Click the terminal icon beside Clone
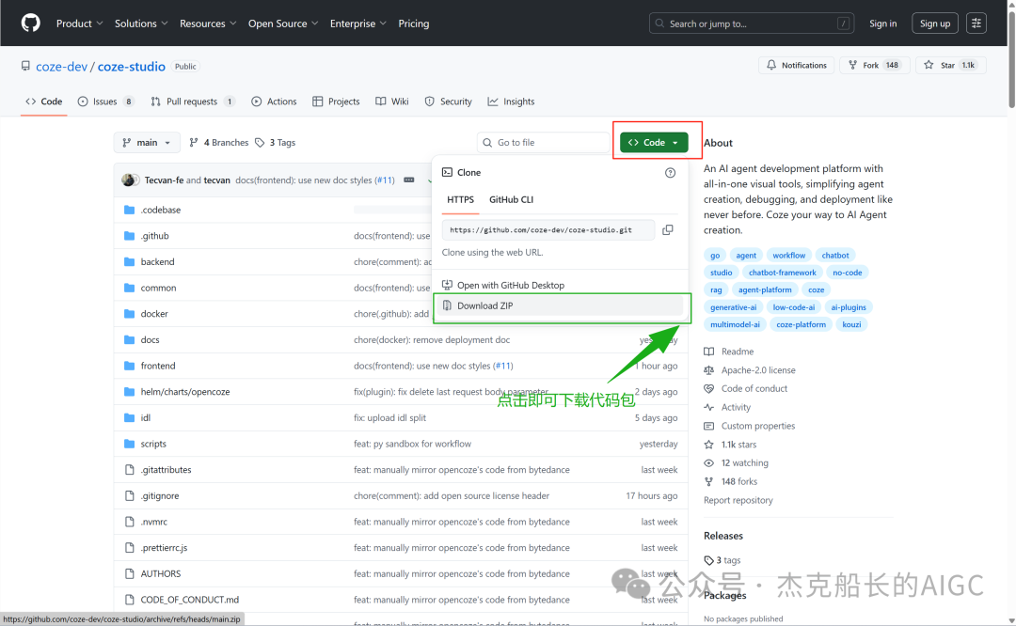This screenshot has width=1016, height=626. [x=447, y=172]
